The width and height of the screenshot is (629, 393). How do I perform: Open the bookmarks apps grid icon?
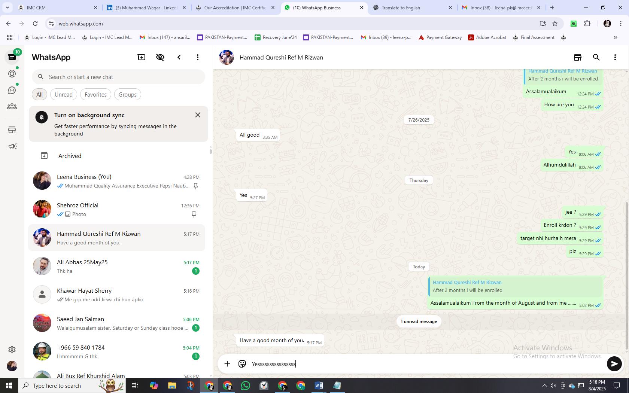pyautogui.click(x=10, y=37)
